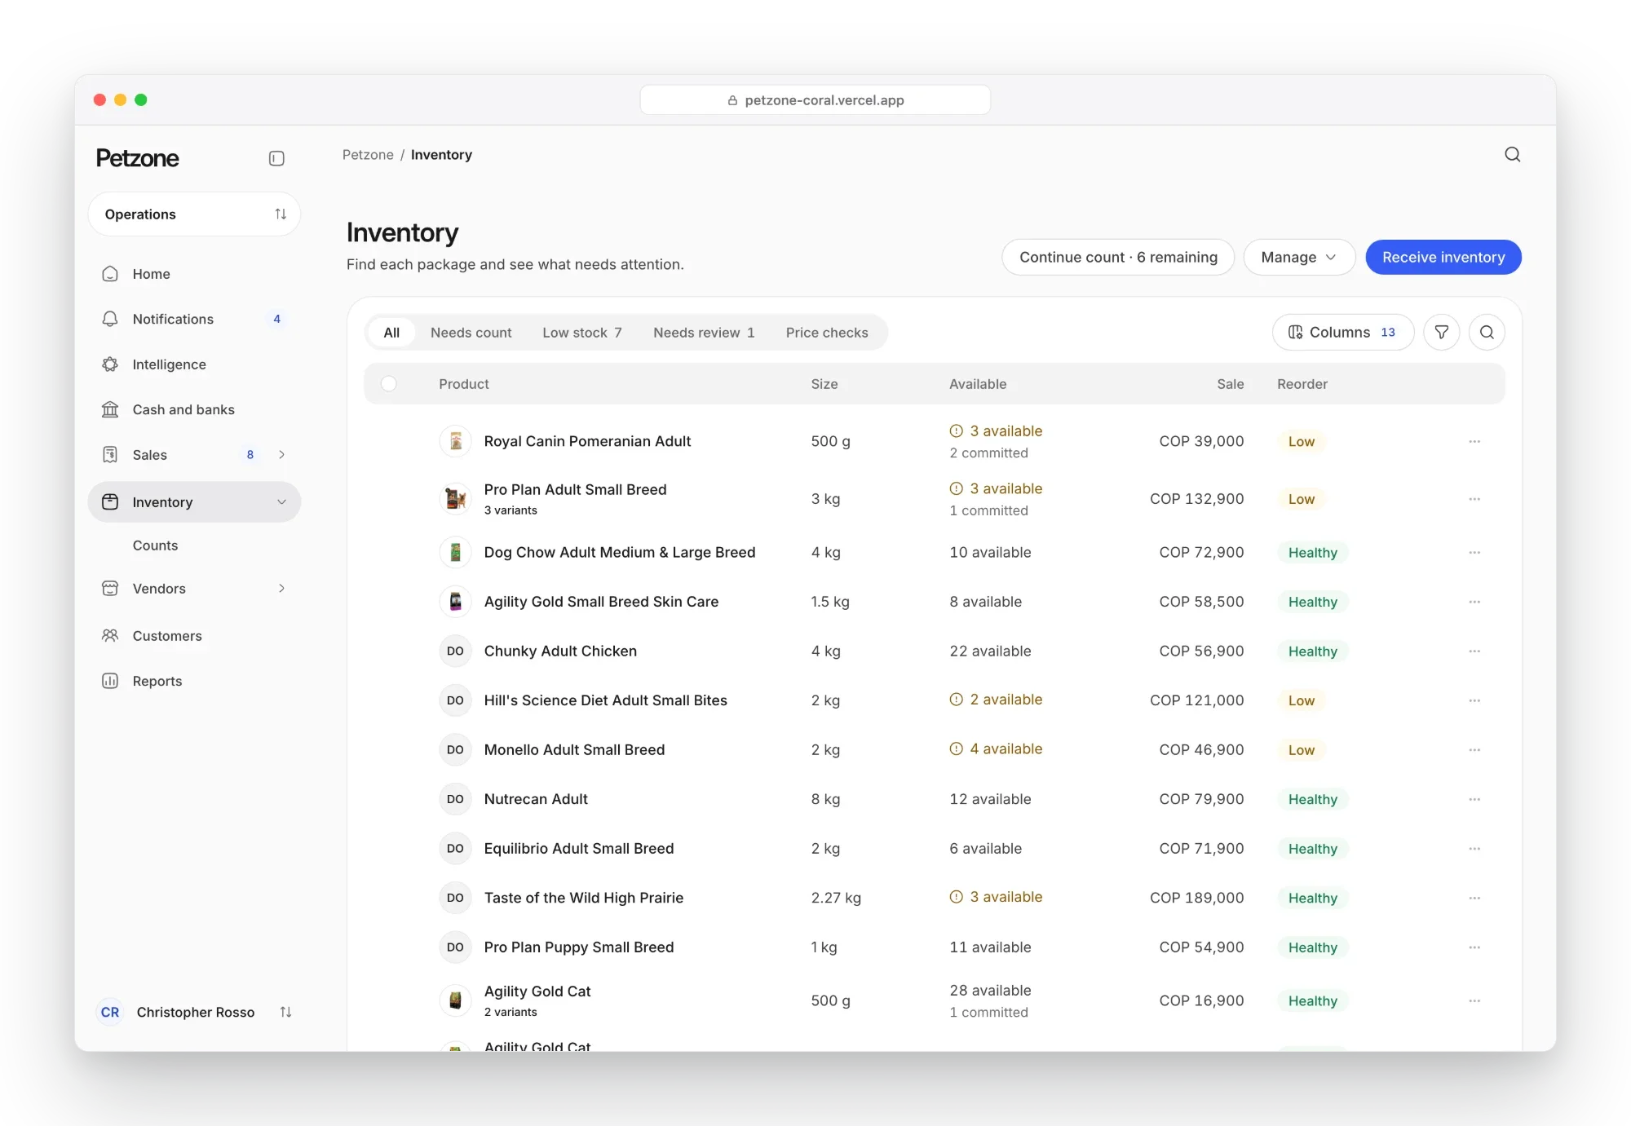Click Royal Canin Pomeranian Adult product thumbnail
Screen dimensions: 1631x1126
(x=456, y=441)
